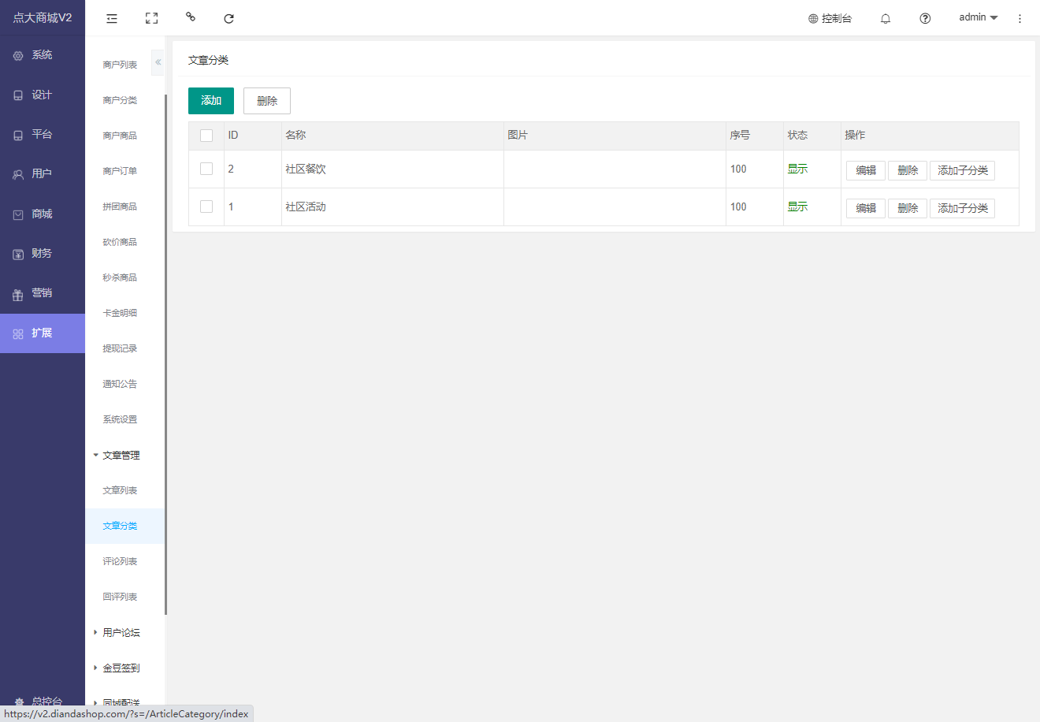
Task: Edit the 社区餐饮 category
Action: point(866,170)
